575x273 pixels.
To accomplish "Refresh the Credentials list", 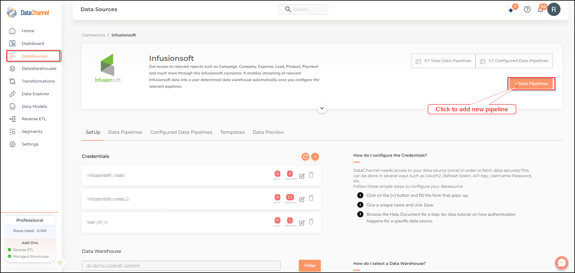I will pos(305,157).
